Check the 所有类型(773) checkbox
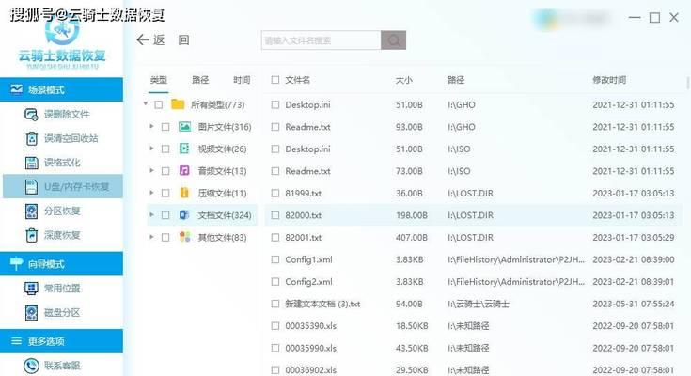The width and height of the screenshot is (691, 376). point(159,105)
